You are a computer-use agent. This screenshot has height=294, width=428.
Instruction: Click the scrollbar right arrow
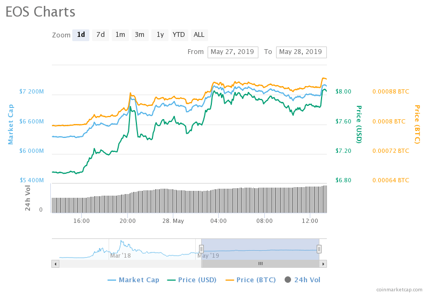[323, 264]
